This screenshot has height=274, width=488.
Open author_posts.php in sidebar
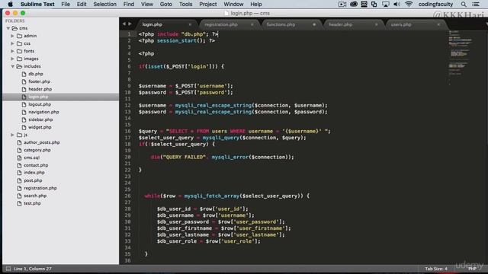pos(42,142)
